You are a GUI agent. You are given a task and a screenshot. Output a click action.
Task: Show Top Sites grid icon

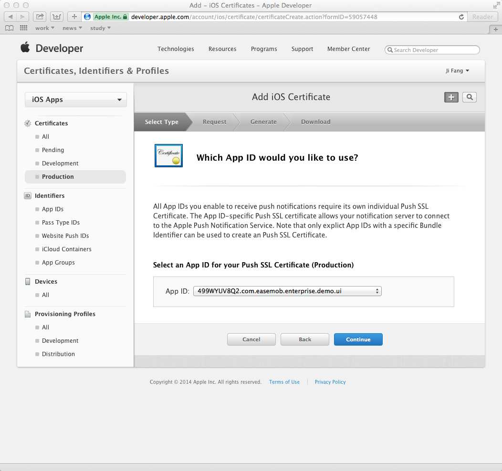24,28
